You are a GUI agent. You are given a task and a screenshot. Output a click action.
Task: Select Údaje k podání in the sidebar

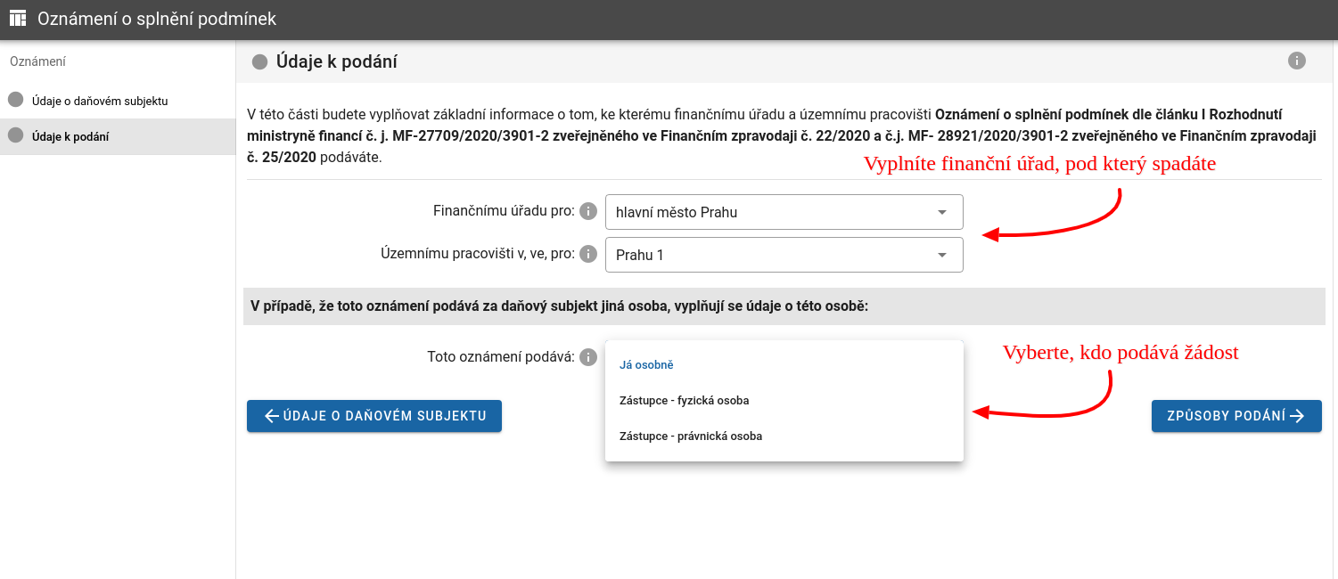pos(70,136)
